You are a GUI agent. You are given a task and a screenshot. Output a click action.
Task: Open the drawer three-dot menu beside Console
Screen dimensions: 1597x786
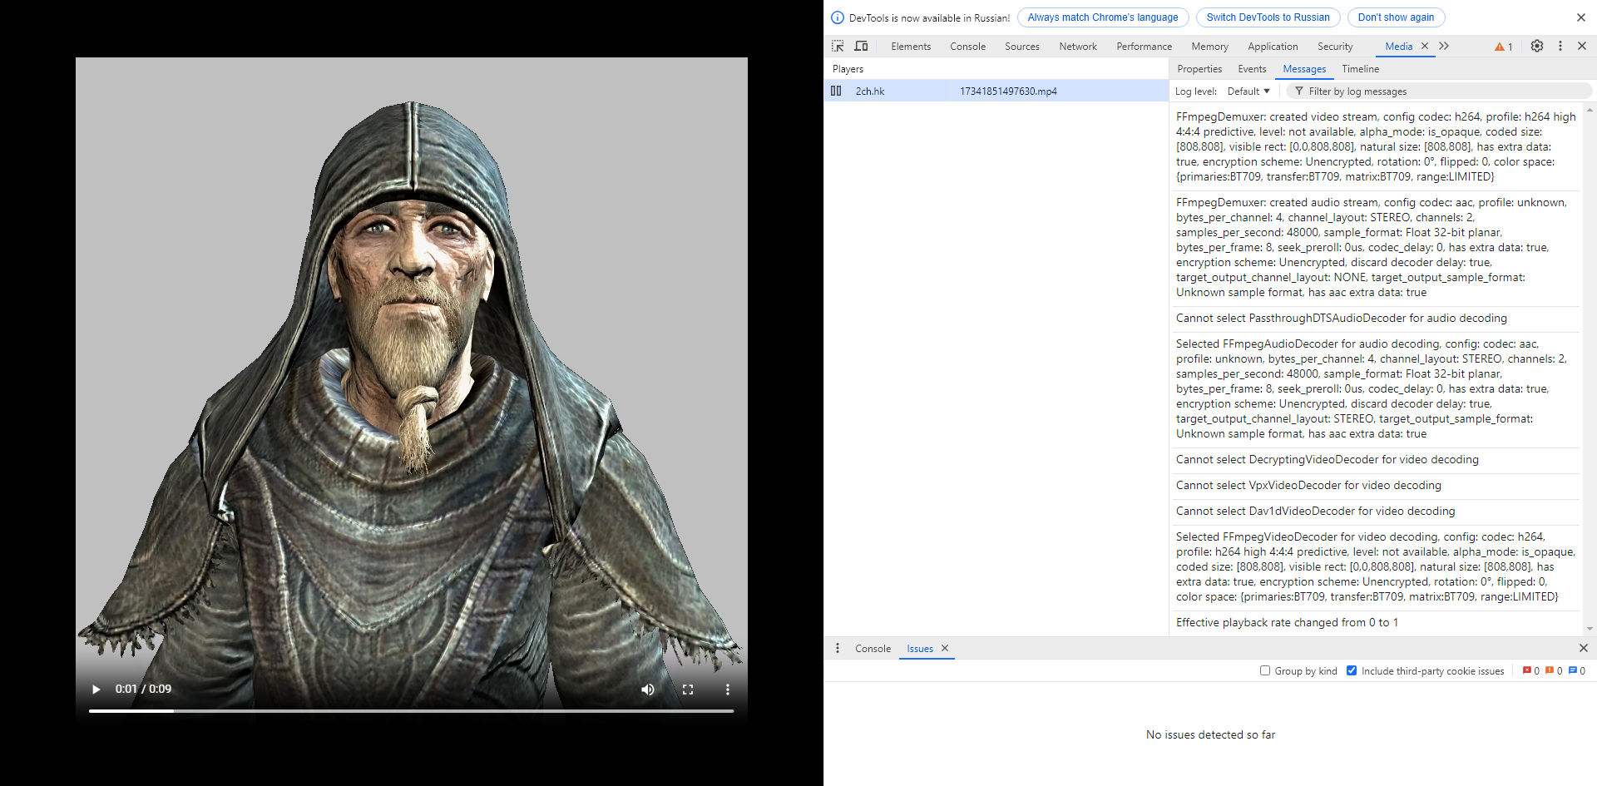838,649
